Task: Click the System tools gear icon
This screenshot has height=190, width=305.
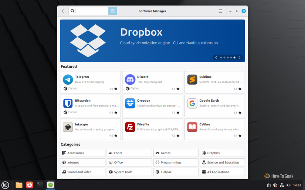Action: tap(111, 172)
